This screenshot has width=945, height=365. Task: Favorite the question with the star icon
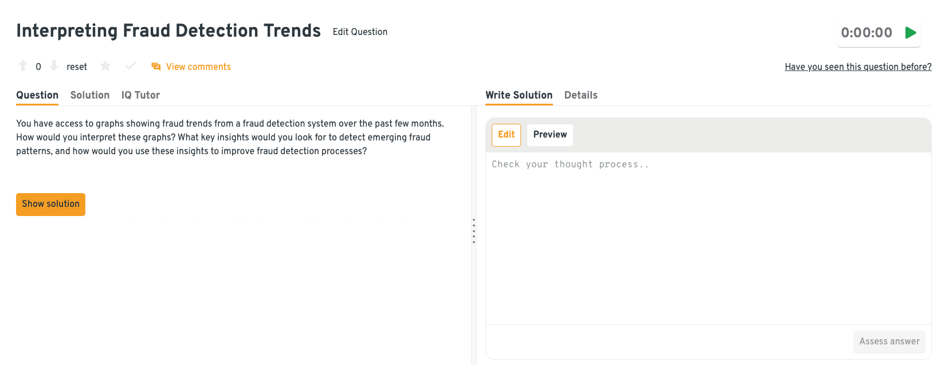[x=105, y=66]
